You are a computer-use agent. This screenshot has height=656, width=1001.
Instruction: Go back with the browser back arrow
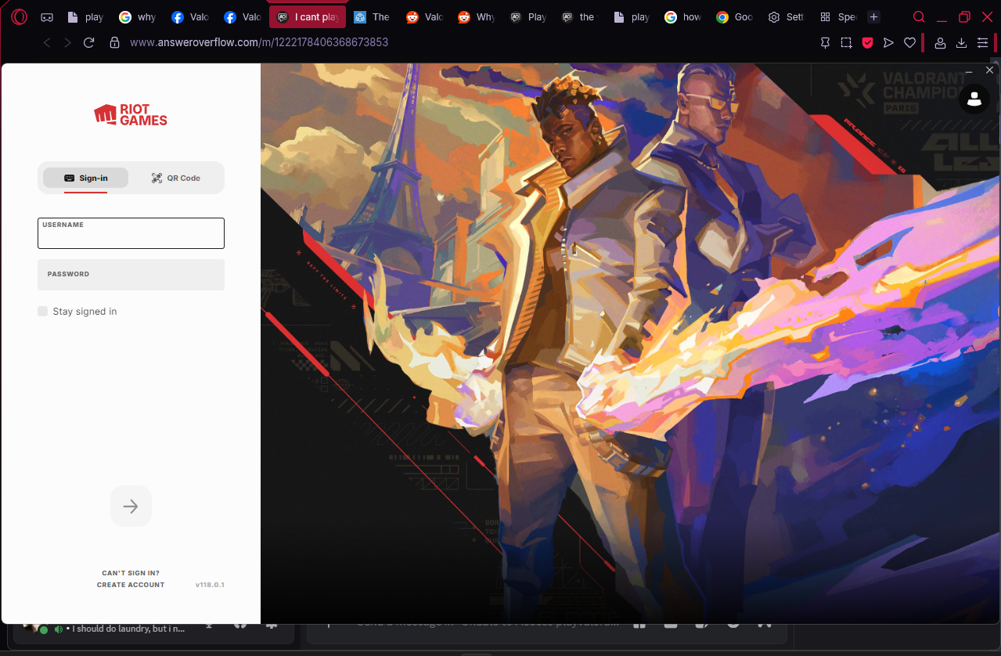coord(47,42)
